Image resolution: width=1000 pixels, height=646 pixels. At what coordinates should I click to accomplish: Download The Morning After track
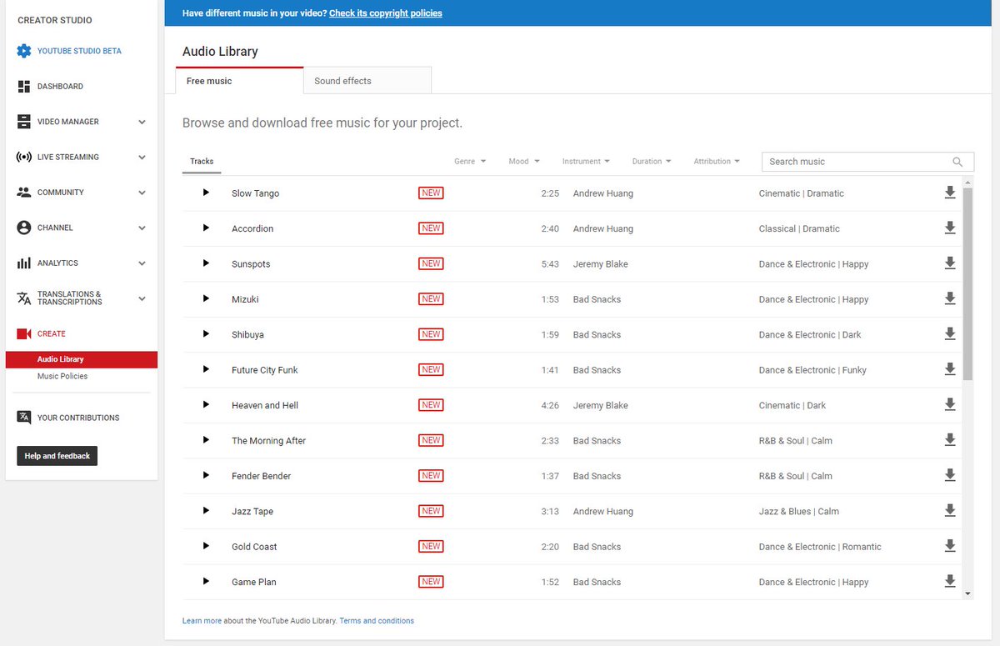949,440
